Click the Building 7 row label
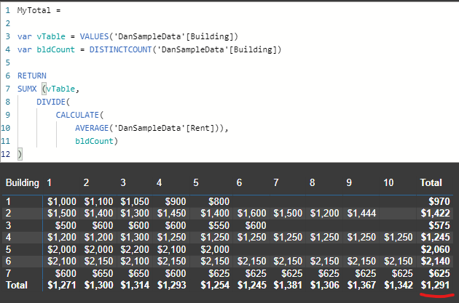Viewport: 459px width, 303px height. [9, 273]
